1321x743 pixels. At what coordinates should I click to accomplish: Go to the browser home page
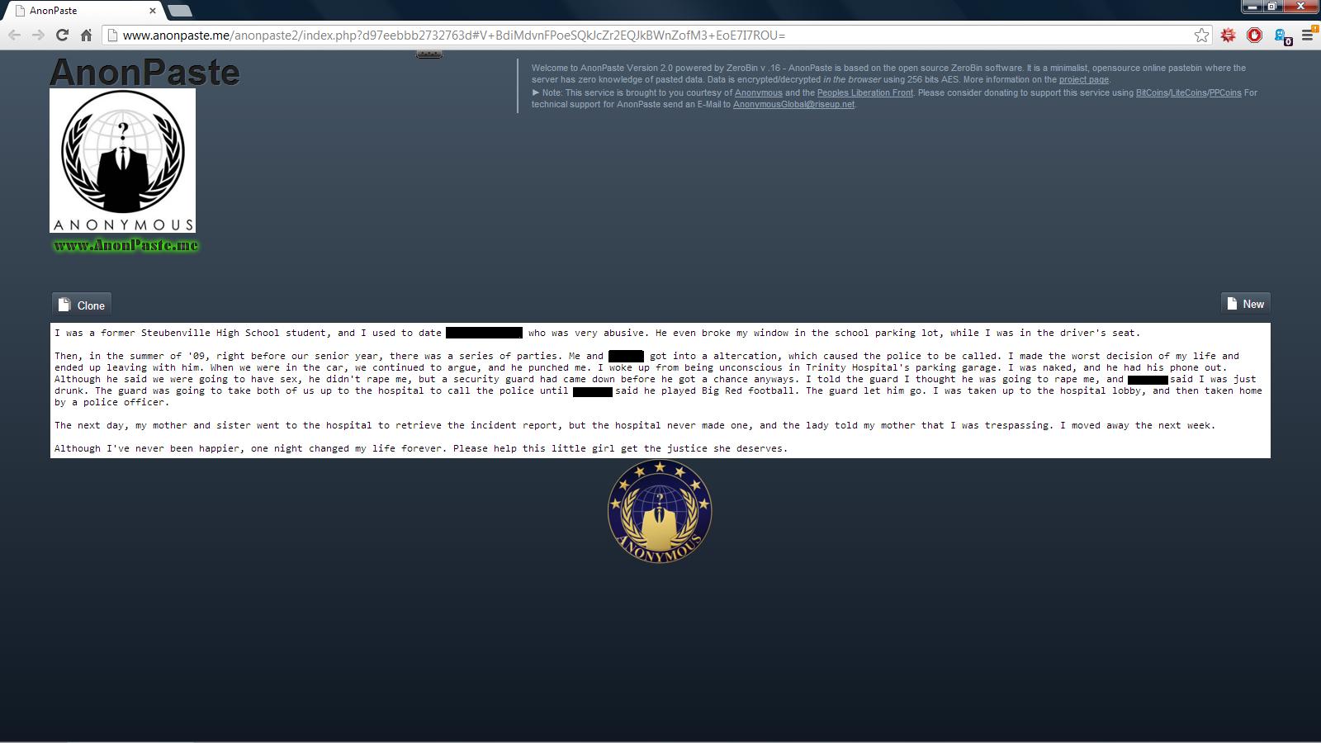point(86,35)
